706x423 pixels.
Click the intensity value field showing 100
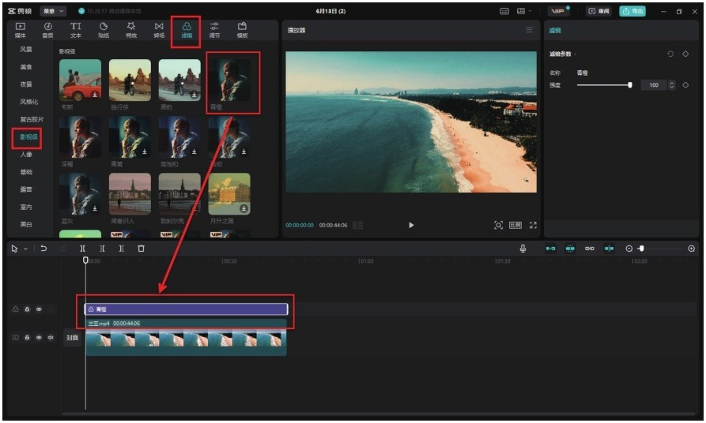[654, 85]
